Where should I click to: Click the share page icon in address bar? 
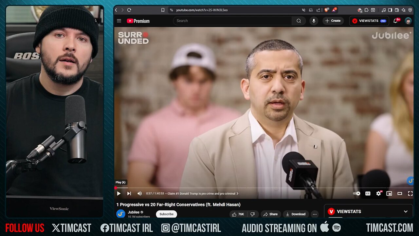(x=318, y=10)
